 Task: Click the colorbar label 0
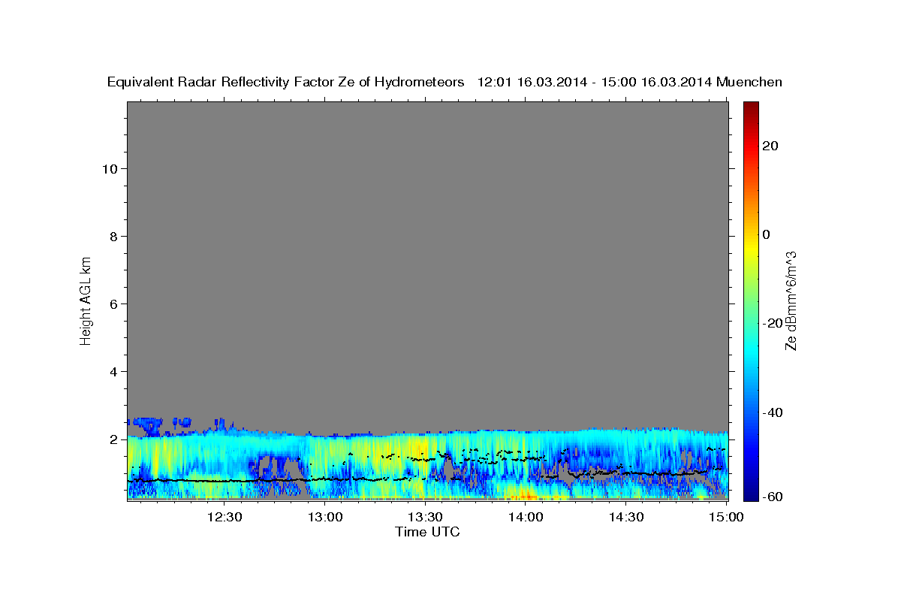(x=767, y=234)
